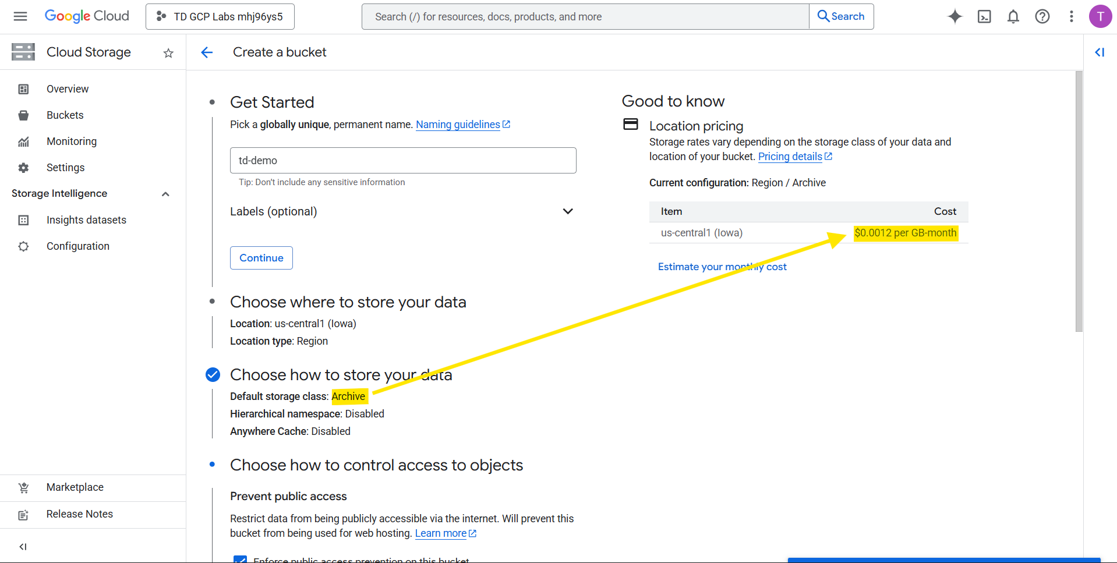Image resolution: width=1117 pixels, height=563 pixels.
Task: Open the help question mark menu
Action: 1042,16
